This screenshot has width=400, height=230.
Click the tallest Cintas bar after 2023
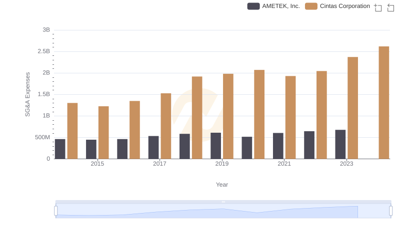point(383,103)
